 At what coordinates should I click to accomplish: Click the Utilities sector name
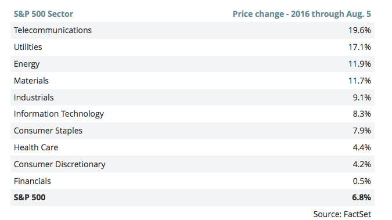pyautogui.click(x=28, y=47)
